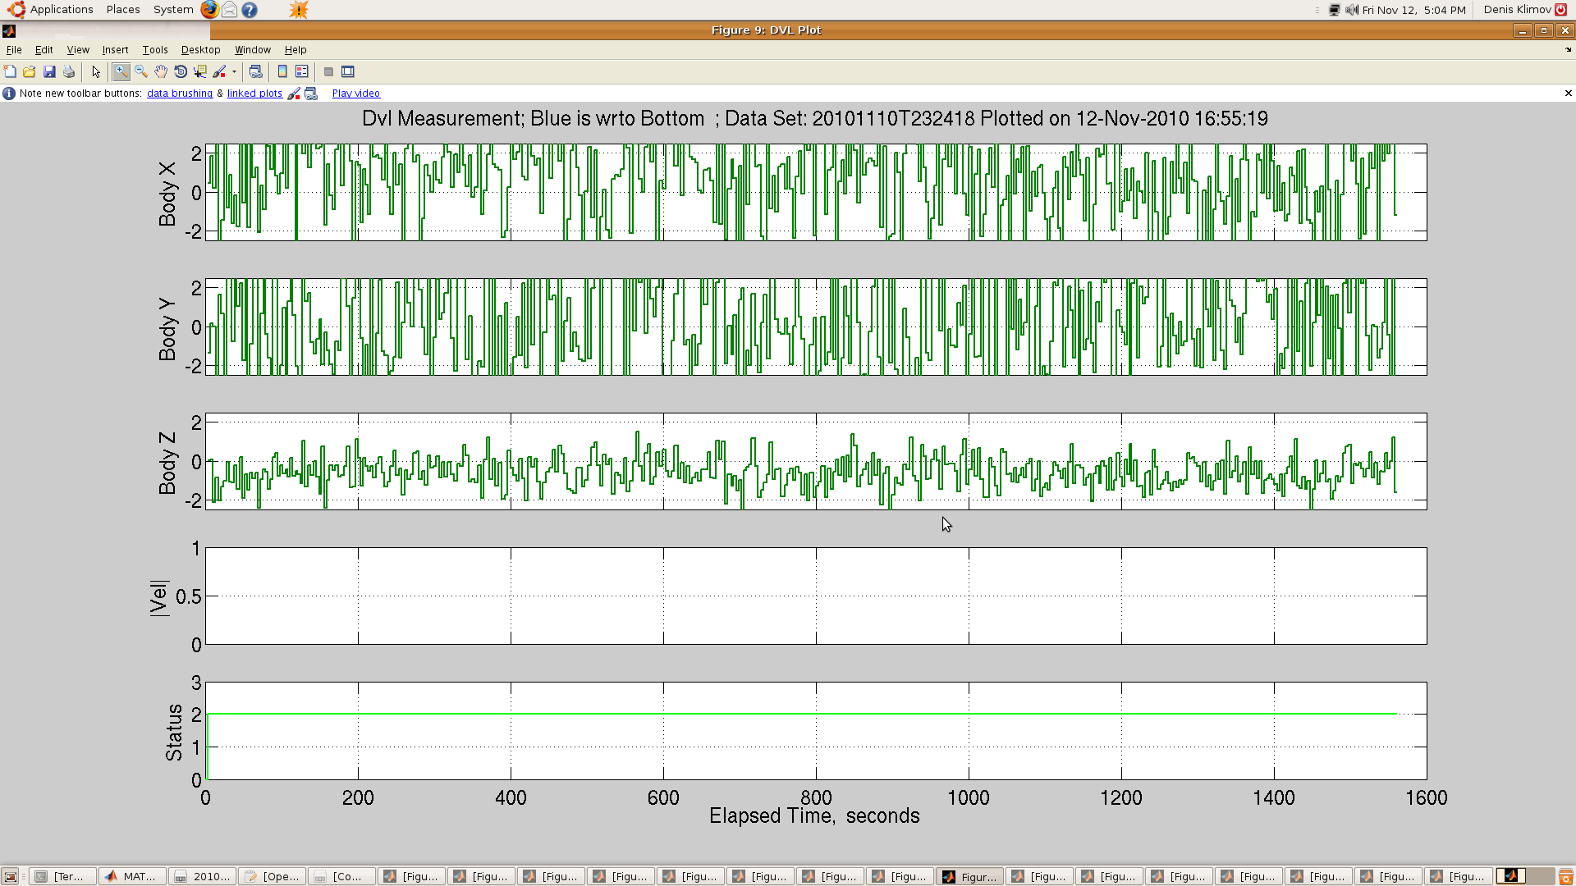Toggle the Brush/Select Data tool
Screen dimensions: 1576x886
click(x=219, y=72)
